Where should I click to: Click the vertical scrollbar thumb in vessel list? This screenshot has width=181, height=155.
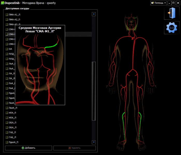pos(94,91)
